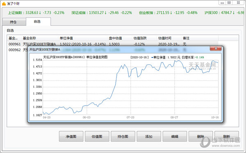This screenshot has width=246, height=153.
Task: Select the 自选 tab
Action: point(38,21)
